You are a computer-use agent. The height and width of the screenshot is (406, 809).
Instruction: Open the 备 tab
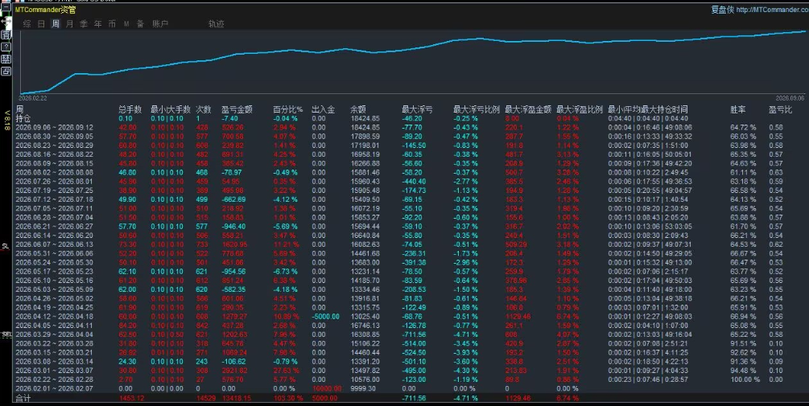[x=140, y=23]
